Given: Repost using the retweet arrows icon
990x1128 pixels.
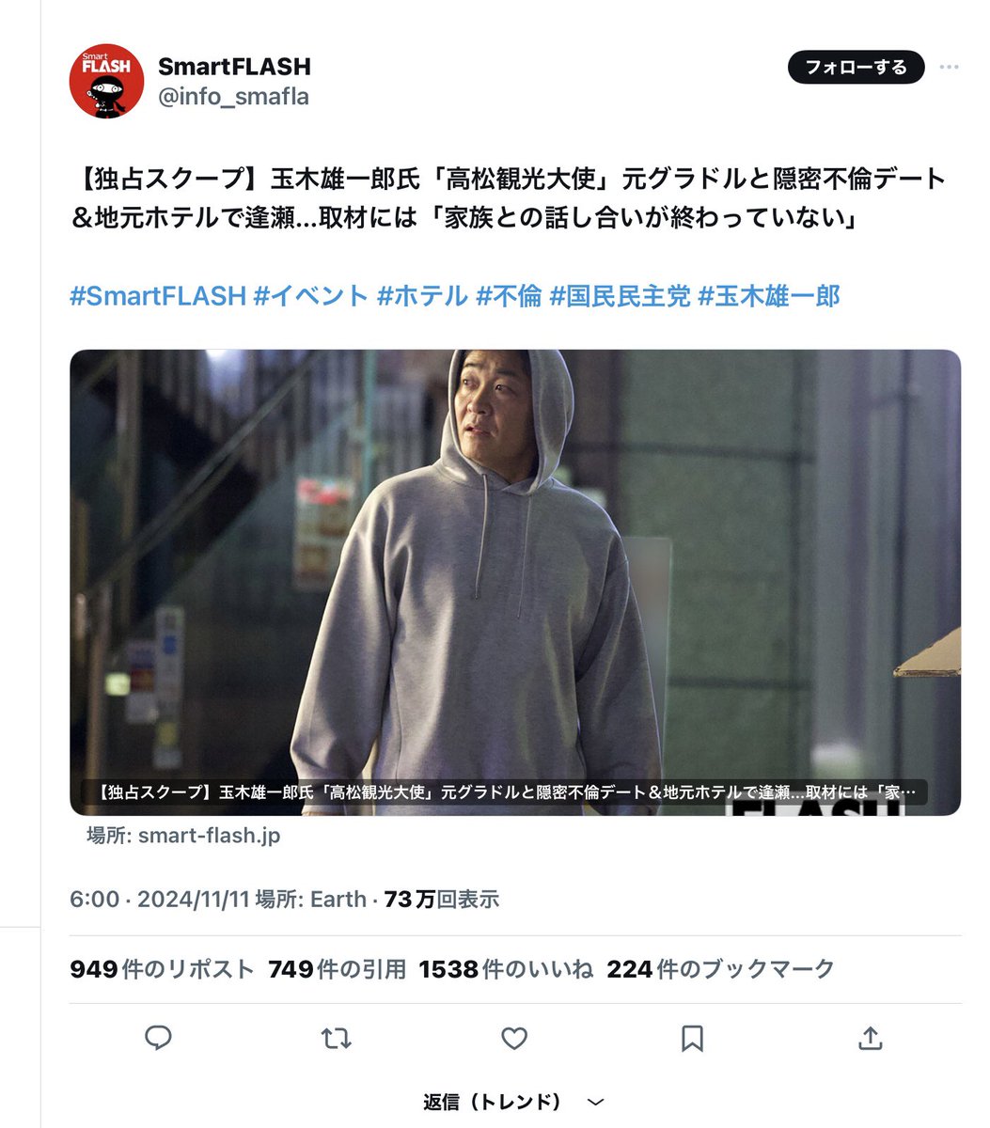Looking at the screenshot, I should 336,1038.
